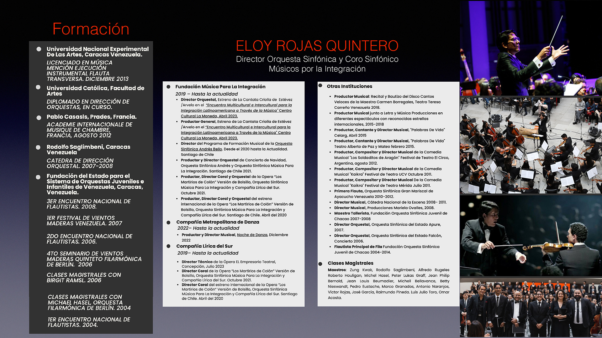602x338 pixels.
Task: Click 'Universidad Nacional Experimental De Las Artes' entry
Action: click(x=98, y=52)
